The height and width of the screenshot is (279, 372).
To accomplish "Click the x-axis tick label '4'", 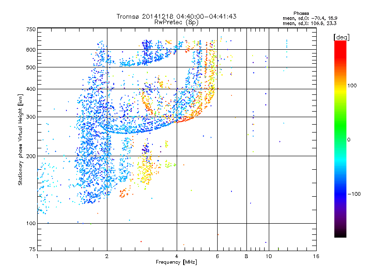I will coord(177,256).
